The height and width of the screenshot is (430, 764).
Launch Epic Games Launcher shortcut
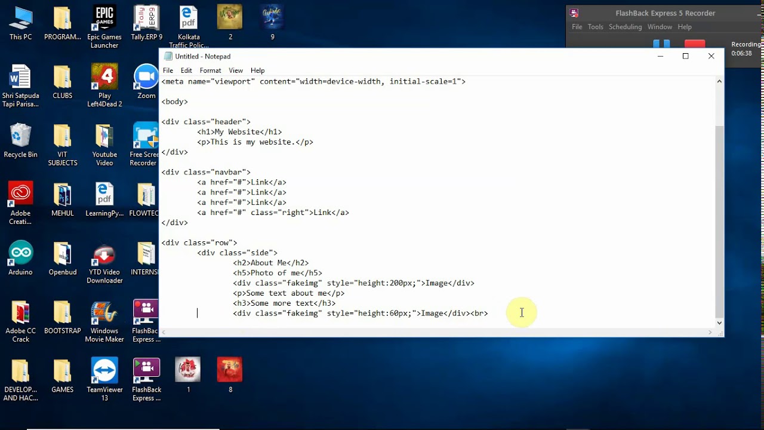coord(104,27)
